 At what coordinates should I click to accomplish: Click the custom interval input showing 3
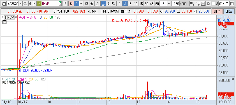[x=164, y=4]
